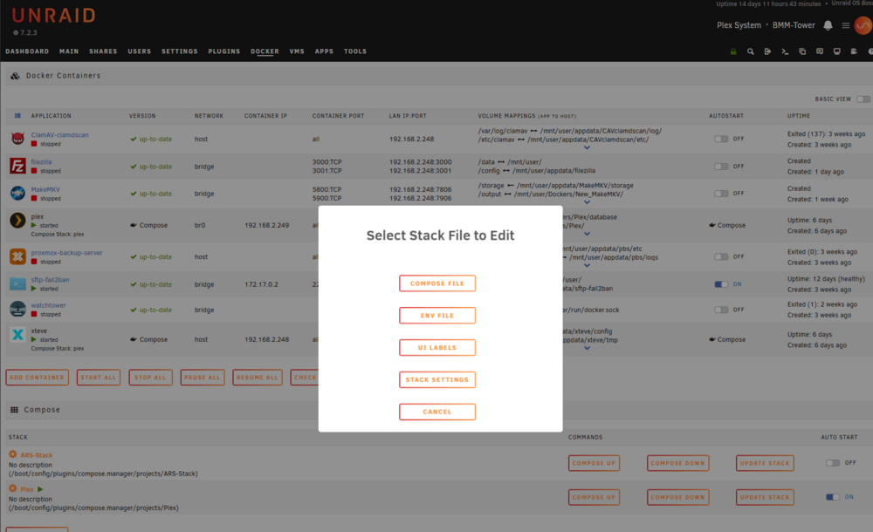This screenshot has width=873, height=532.
Task: Click the logout icon in toolbar
Action: (767, 51)
